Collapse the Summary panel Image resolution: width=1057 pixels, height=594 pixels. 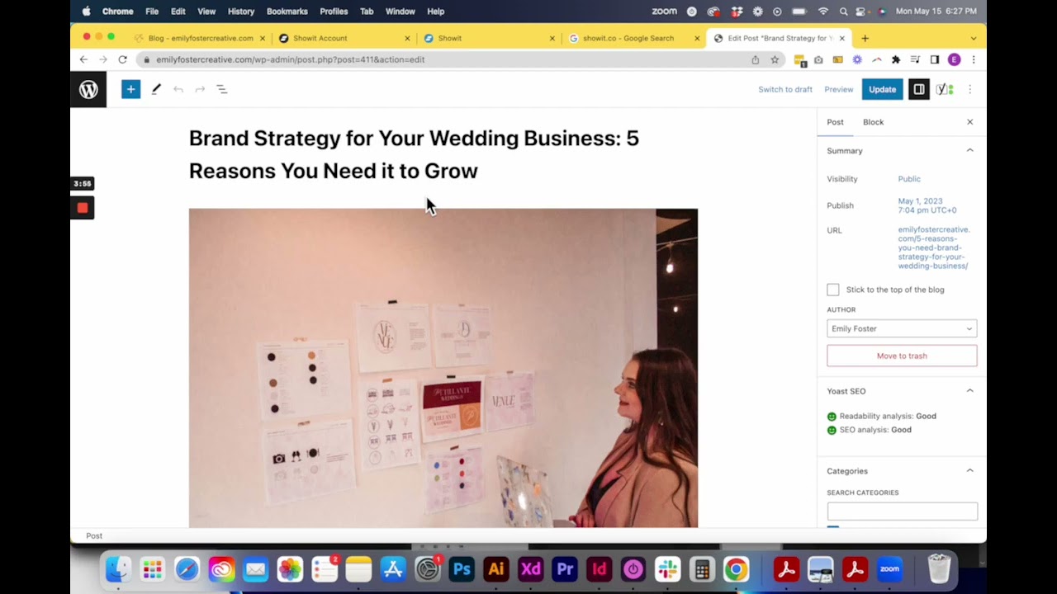point(970,151)
